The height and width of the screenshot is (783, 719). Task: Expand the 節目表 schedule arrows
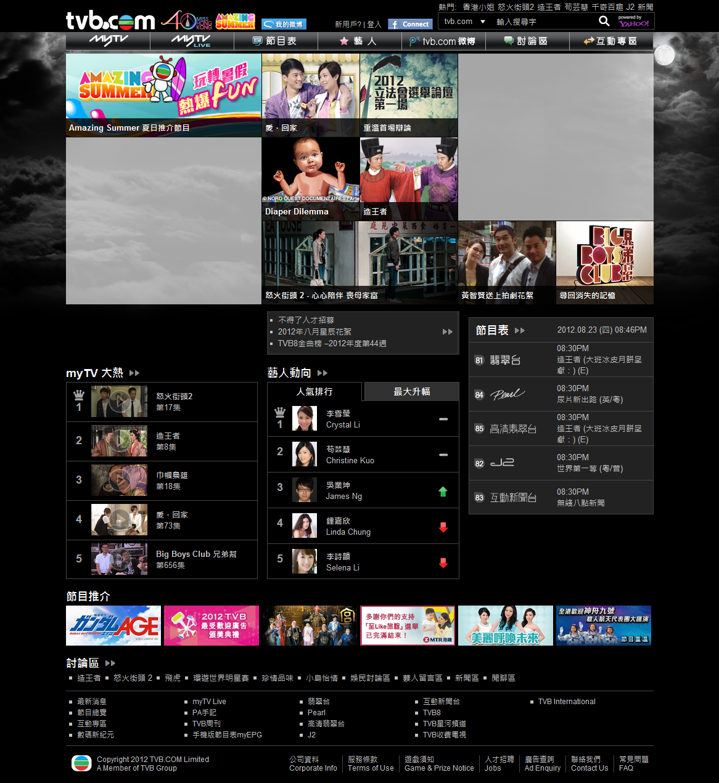click(x=520, y=331)
